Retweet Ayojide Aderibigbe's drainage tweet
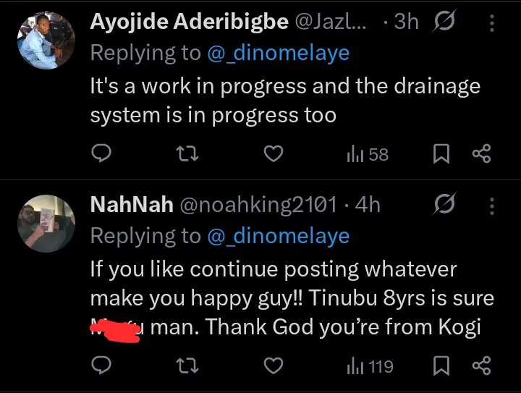 point(187,153)
